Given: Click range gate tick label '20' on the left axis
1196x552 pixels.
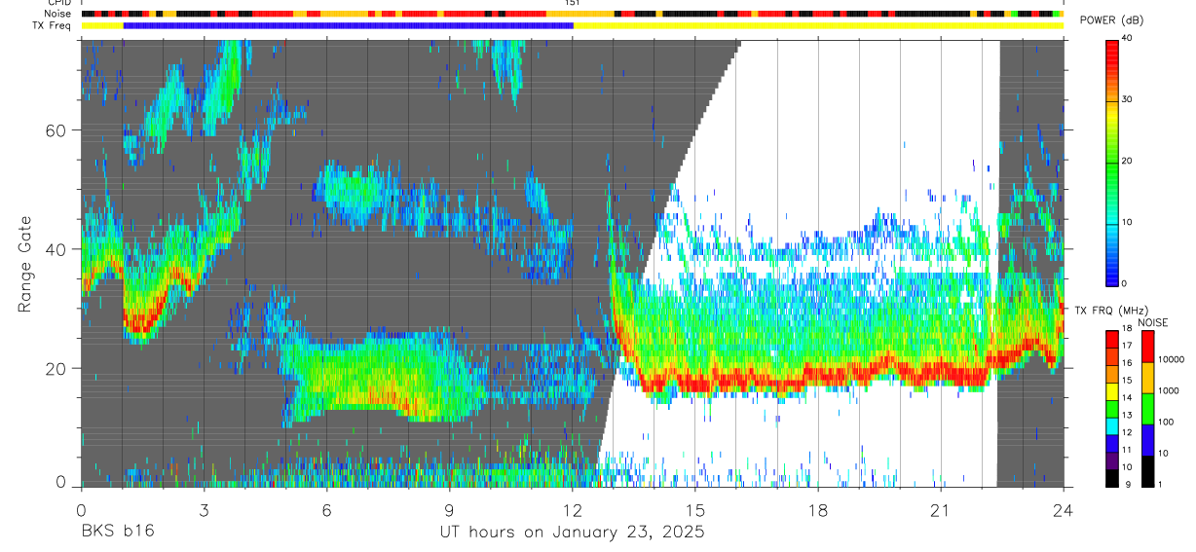Looking at the screenshot, I should pos(56,368).
